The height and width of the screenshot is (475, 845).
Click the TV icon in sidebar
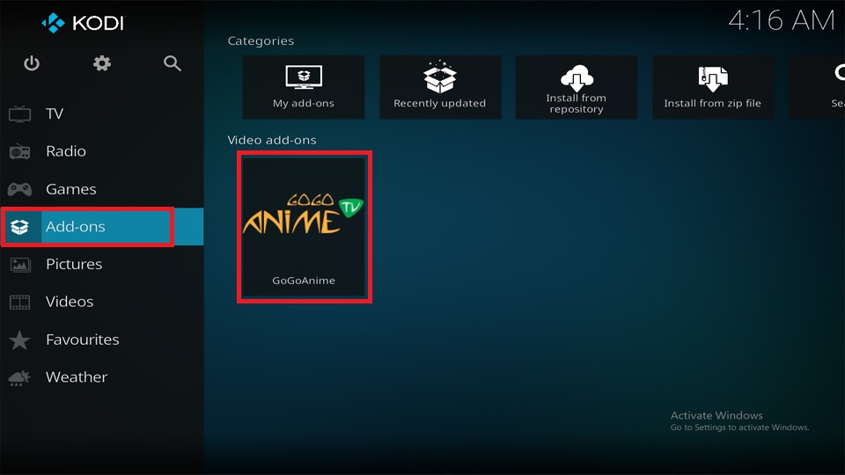tap(20, 113)
